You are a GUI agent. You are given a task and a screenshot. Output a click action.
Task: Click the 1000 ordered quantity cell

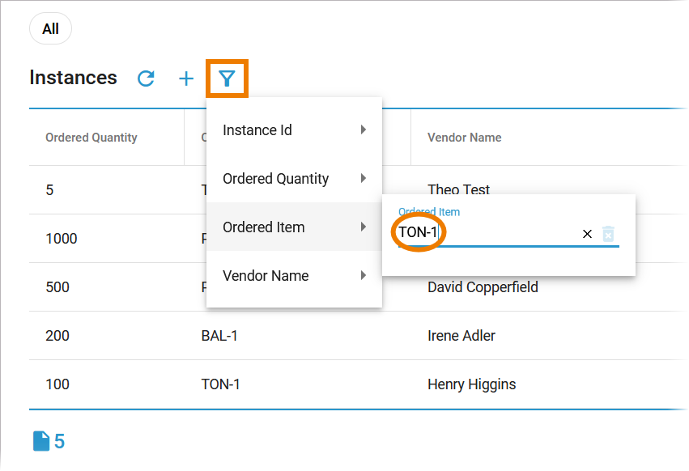[62, 239]
